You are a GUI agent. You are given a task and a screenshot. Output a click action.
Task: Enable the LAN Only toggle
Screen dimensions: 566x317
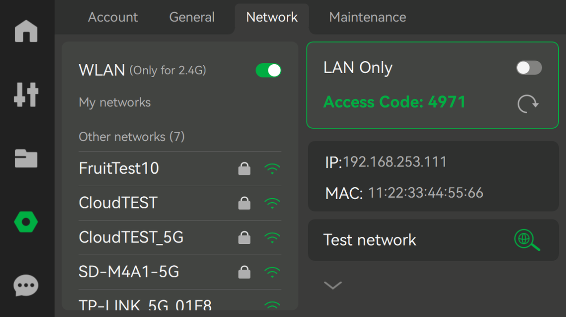[x=529, y=68]
